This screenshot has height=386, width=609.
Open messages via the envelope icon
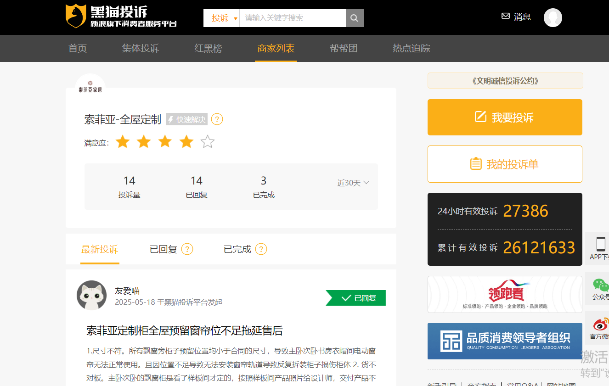pyautogui.click(x=506, y=16)
